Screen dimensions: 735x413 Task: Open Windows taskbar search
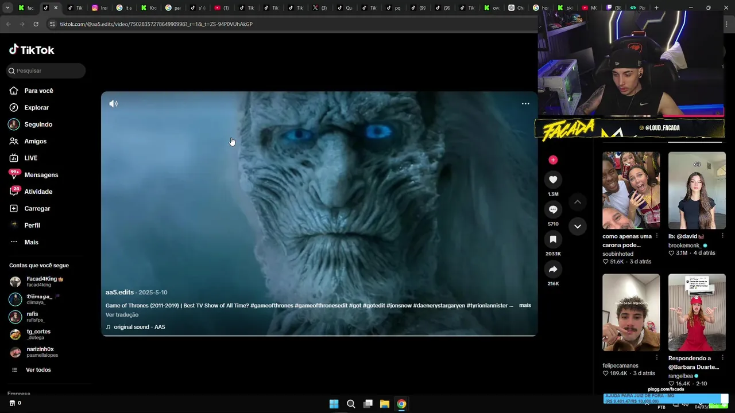[351, 404]
